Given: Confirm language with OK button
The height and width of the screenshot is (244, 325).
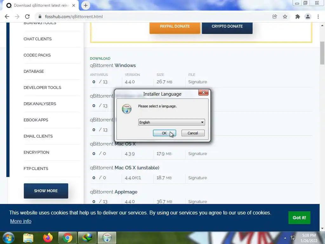Looking at the screenshot, I should click(x=164, y=133).
